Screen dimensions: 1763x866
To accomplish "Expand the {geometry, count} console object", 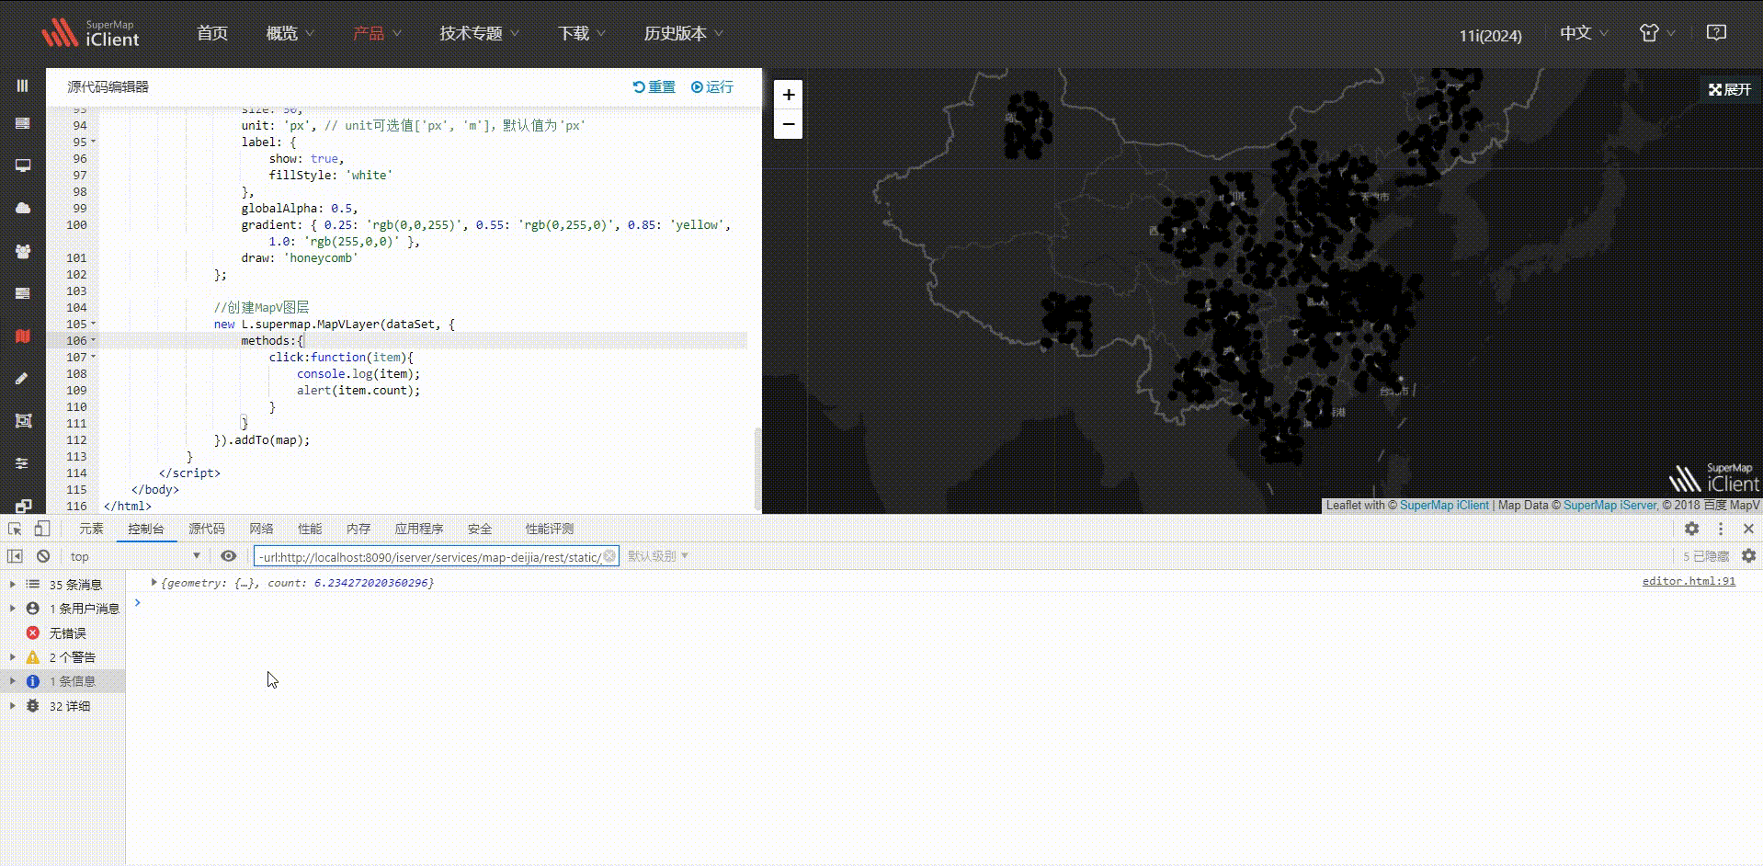I will (153, 582).
